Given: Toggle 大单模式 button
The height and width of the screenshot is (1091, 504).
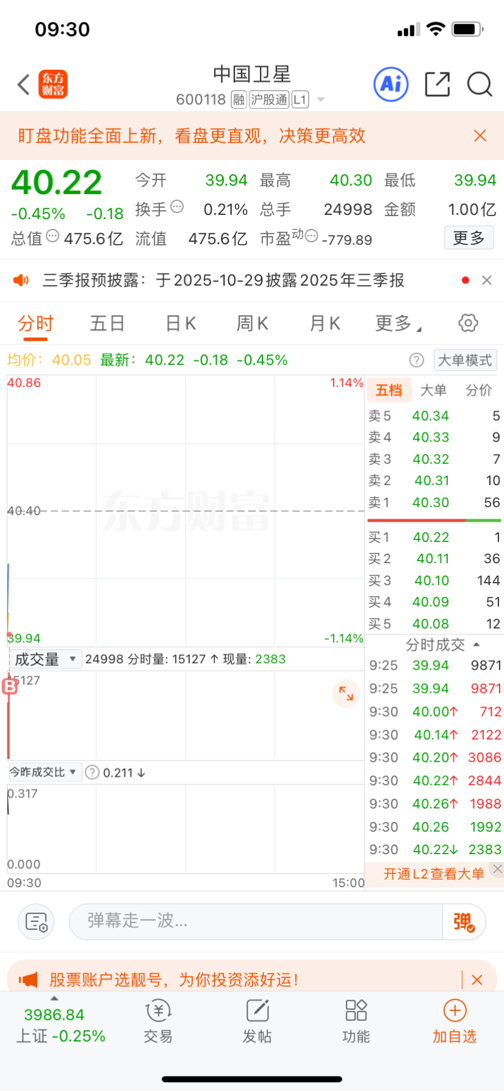Looking at the screenshot, I should 465,360.
